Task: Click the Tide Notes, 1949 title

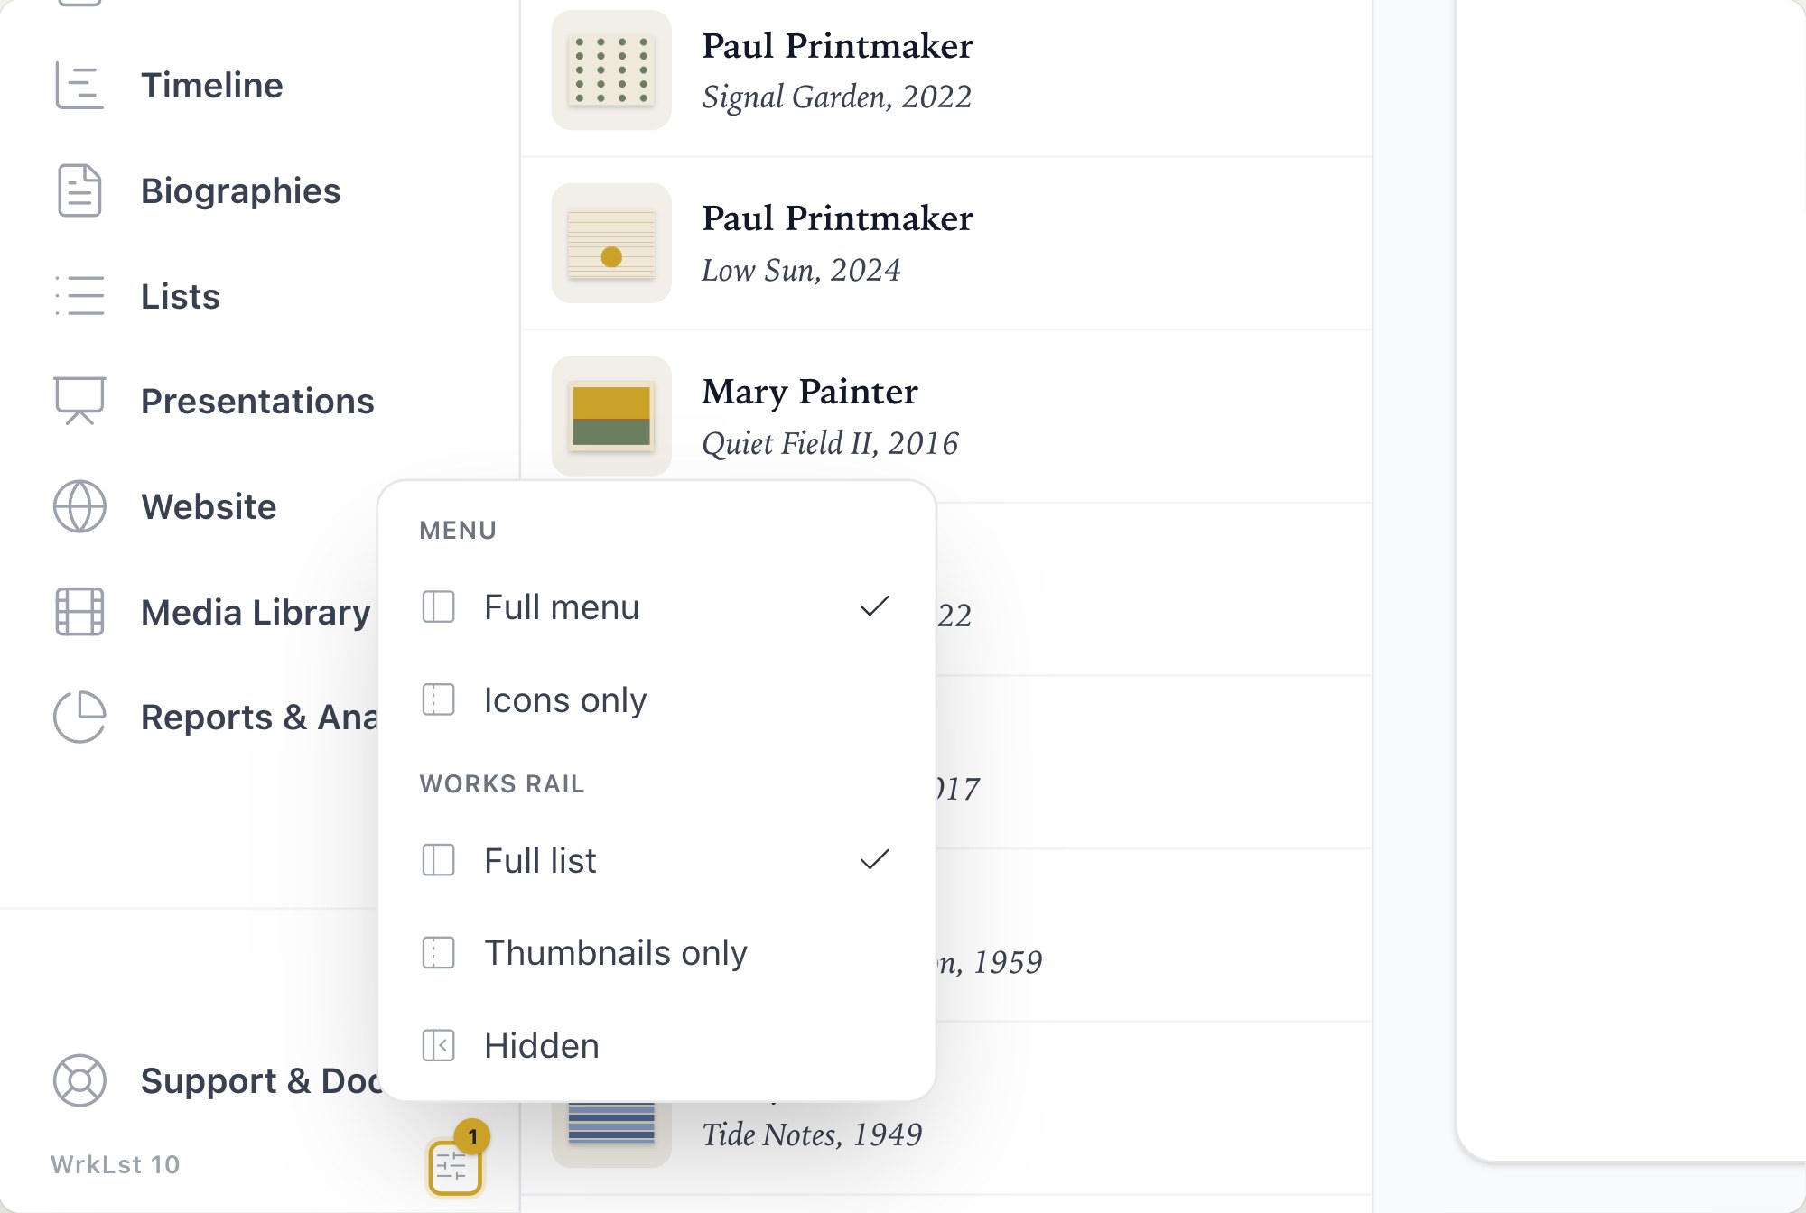Action: click(812, 1134)
